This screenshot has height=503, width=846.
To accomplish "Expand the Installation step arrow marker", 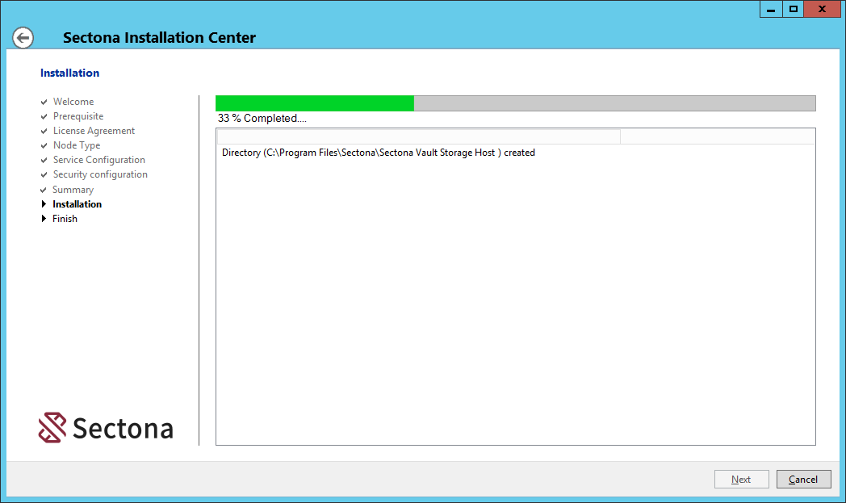I will [45, 203].
